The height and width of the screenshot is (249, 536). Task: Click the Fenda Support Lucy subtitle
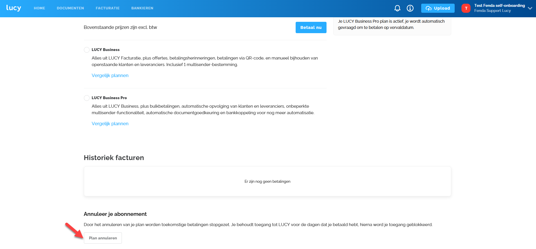(492, 11)
